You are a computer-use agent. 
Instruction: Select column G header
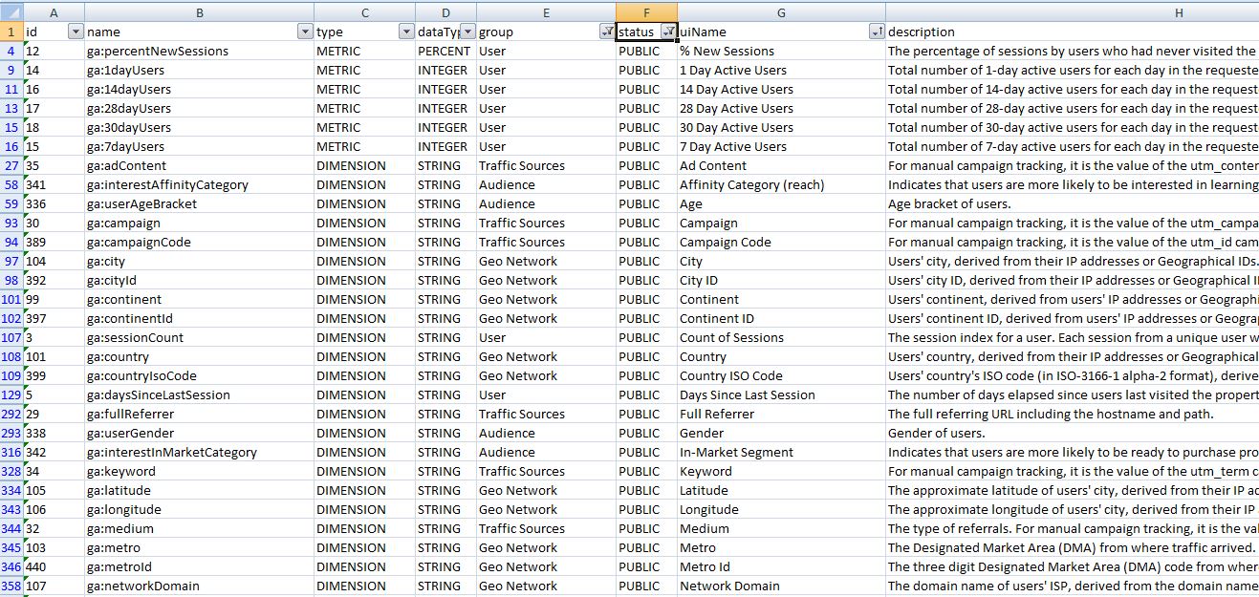pyautogui.click(x=781, y=11)
